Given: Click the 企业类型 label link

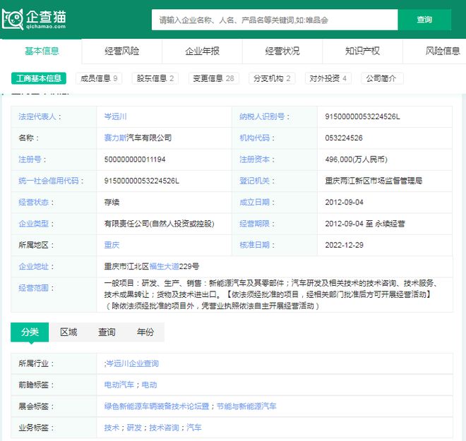Looking at the screenshot, I should [33, 224].
